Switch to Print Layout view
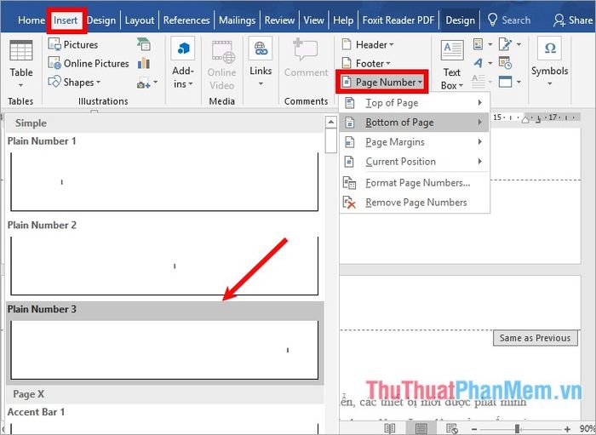 coord(421,428)
